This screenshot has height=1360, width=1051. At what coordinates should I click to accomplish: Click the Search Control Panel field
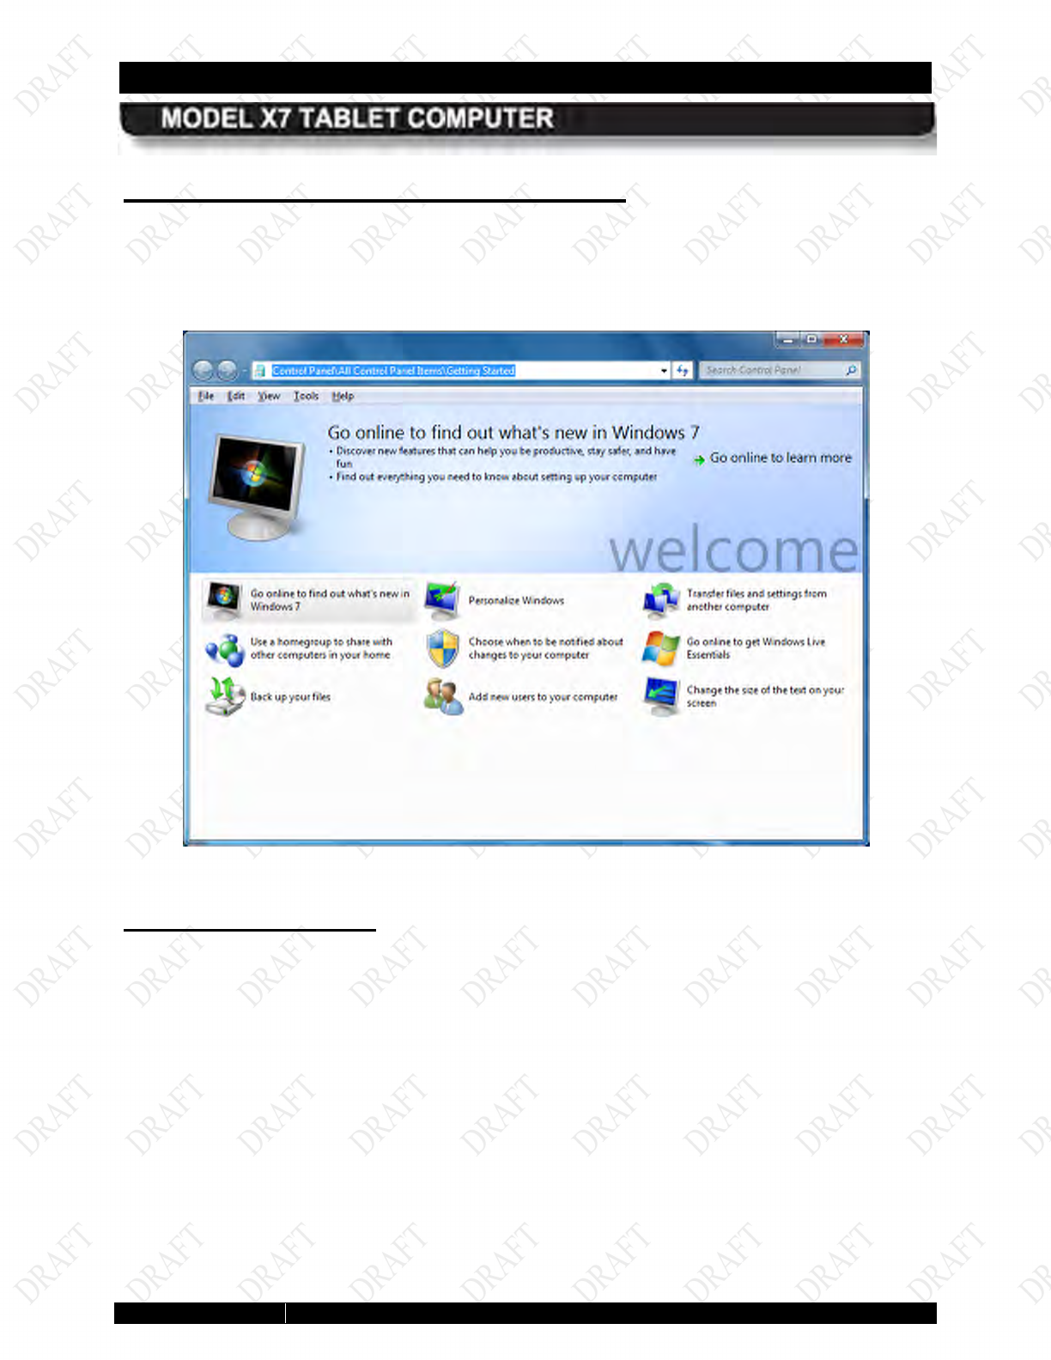pyautogui.click(x=781, y=370)
